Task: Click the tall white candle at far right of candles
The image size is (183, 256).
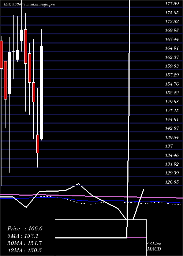Action: 42,93
